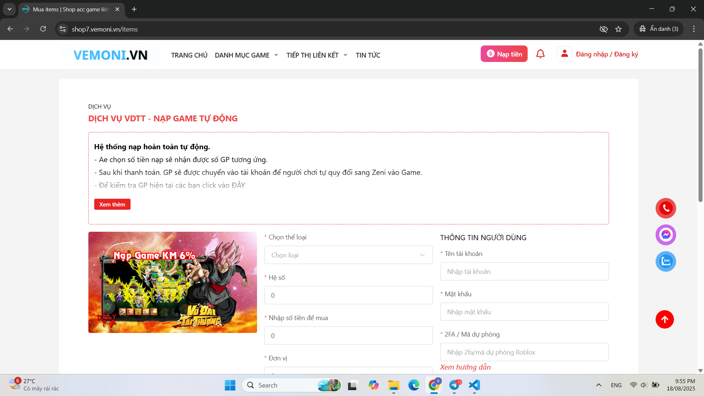Screen dimensions: 704x396
Task: Click the red scroll-to-top arrow button
Action: [x=664, y=319]
